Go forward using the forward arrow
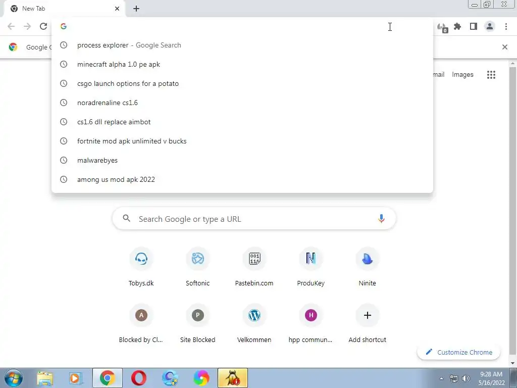Image resolution: width=517 pixels, height=388 pixels. pyautogui.click(x=27, y=26)
